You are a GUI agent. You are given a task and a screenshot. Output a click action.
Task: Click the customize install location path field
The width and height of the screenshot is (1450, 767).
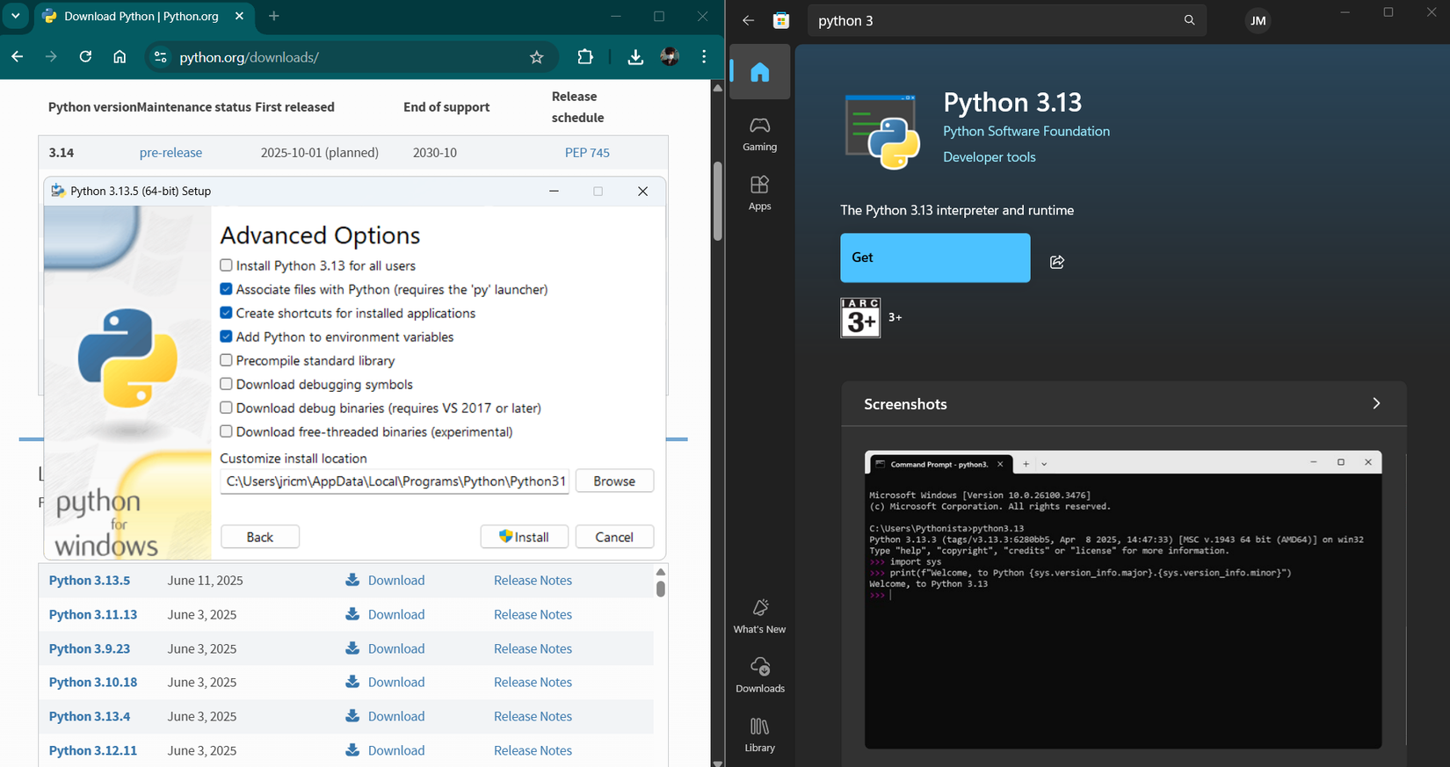pyautogui.click(x=395, y=481)
